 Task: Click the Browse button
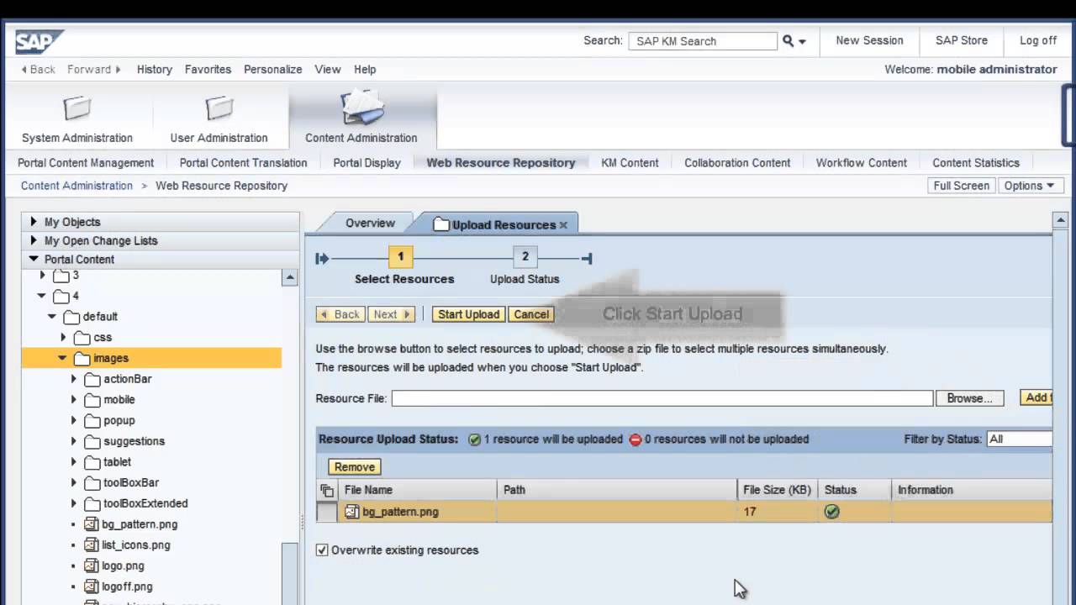[969, 397]
